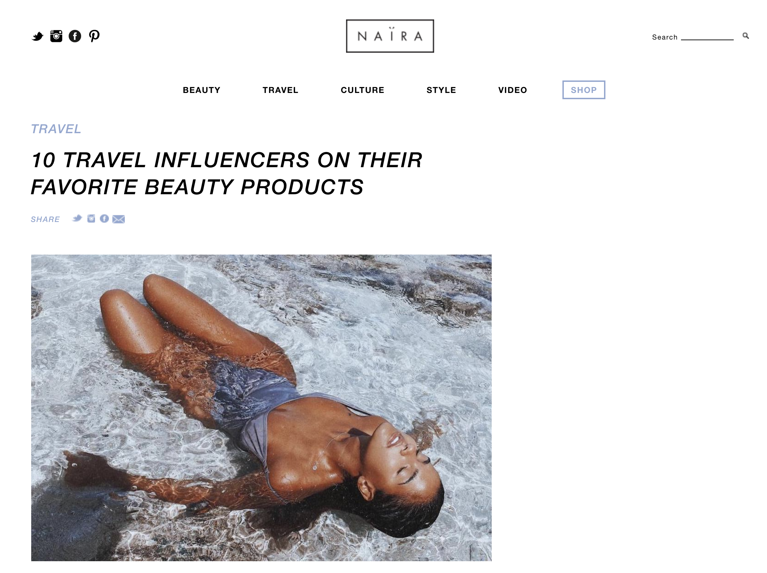767x573 pixels.
Task: Share article via Facebook icon
Action: pyautogui.click(x=104, y=219)
